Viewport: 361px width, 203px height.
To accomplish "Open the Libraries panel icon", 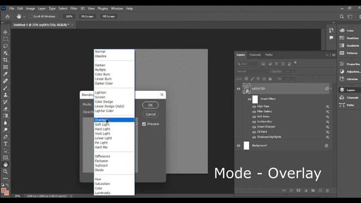I will pyautogui.click(x=342, y=79).
